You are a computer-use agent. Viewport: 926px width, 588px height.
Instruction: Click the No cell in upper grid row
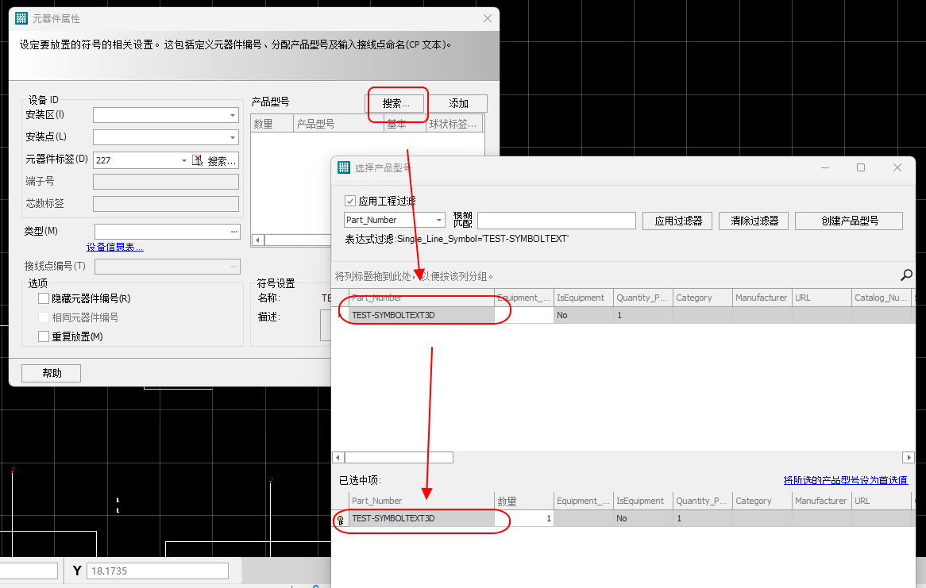(584, 315)
